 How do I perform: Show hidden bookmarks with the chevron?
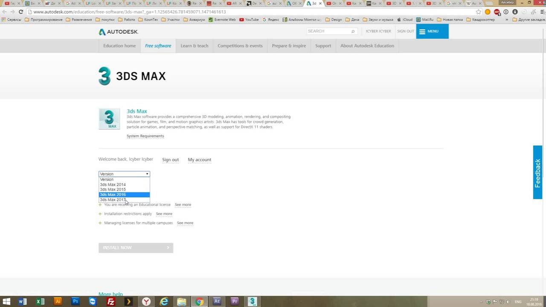pos(507,20)
